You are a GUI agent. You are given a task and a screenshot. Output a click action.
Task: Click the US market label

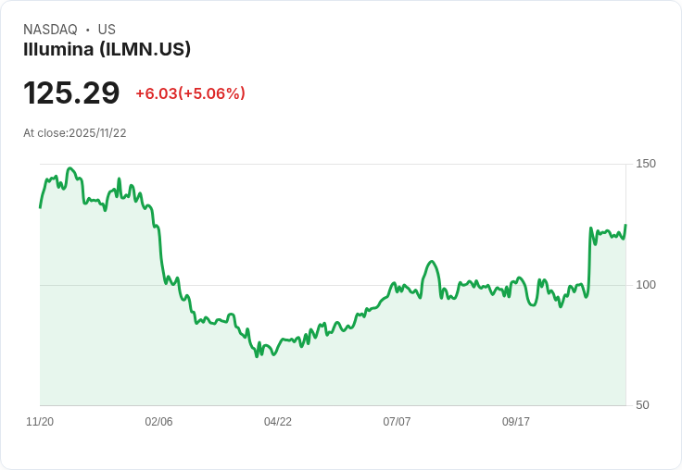(107, 30)
